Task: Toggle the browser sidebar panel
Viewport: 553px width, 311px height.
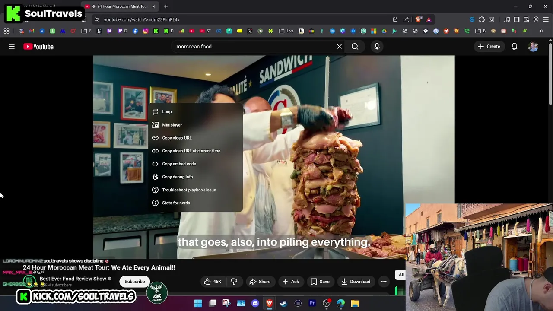Action: point(517,19)
